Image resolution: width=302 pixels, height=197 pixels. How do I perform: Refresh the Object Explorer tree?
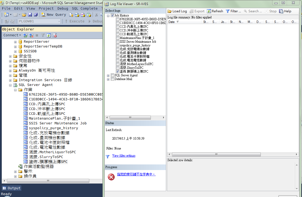point(48,35)
